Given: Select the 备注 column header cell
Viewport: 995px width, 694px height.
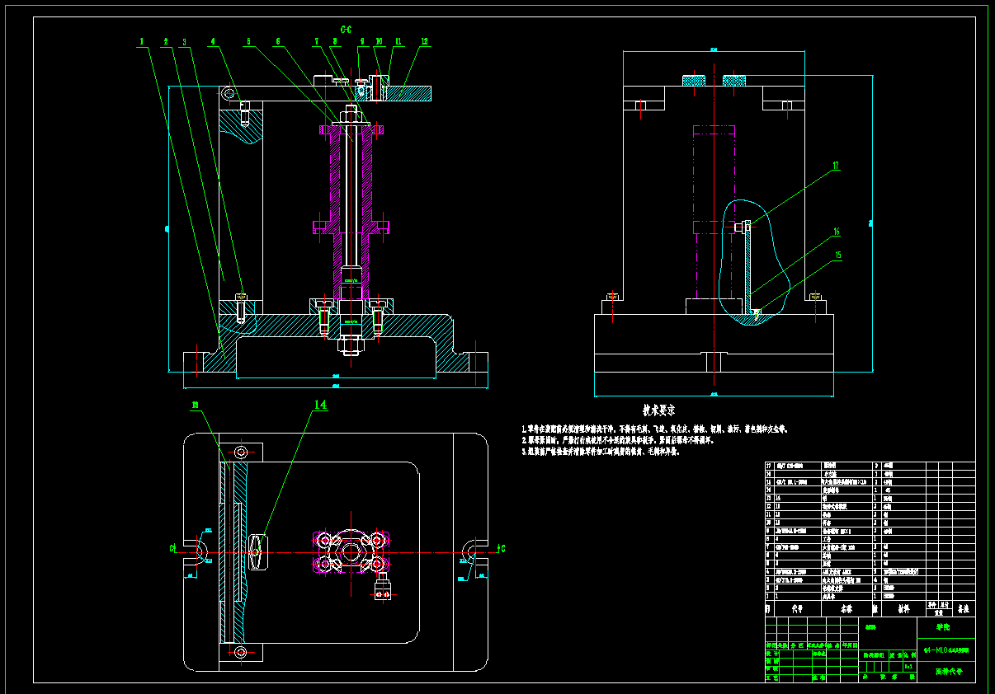Looking at the screenshot, I should [x=963, y=609].
